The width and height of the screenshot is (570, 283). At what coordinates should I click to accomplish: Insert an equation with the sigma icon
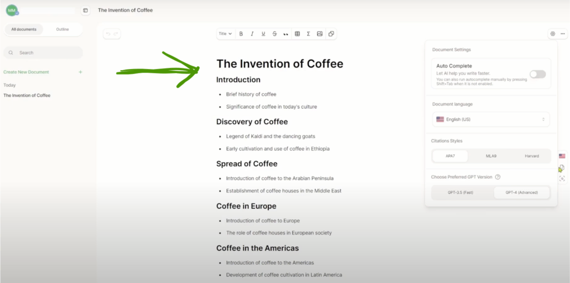coord(308,34)
